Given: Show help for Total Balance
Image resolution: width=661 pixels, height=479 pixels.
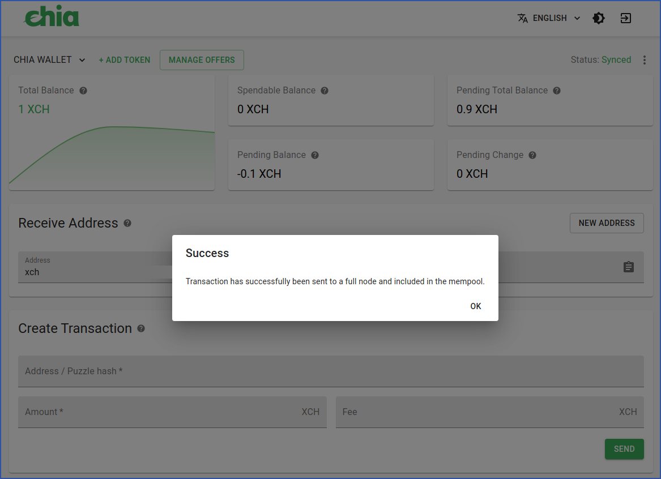Looking at the screenshot, I should click(x=83, y=91).
